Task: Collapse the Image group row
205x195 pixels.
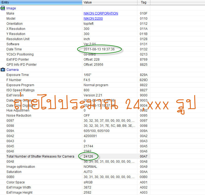Action: pyautogui.click(x=11, y=8)
